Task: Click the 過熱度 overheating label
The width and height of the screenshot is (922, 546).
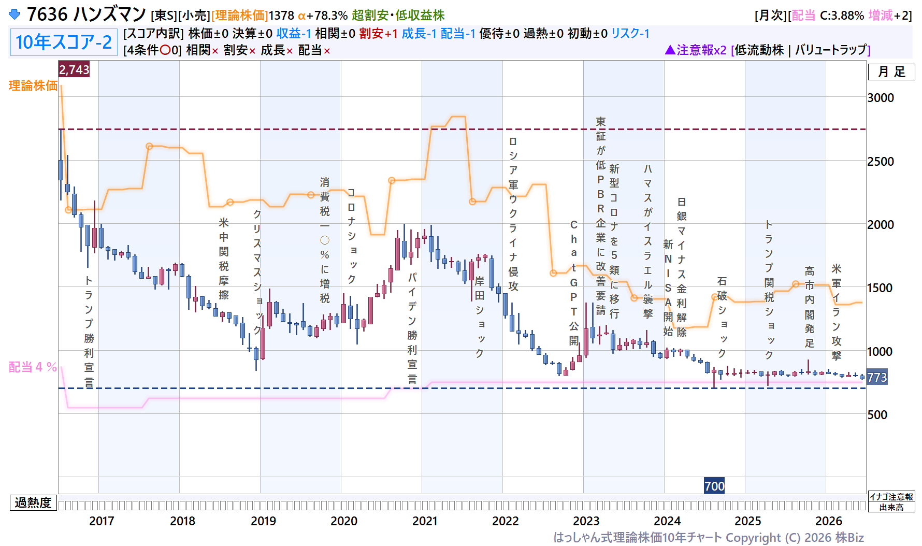Action: [x=33, y=502]
